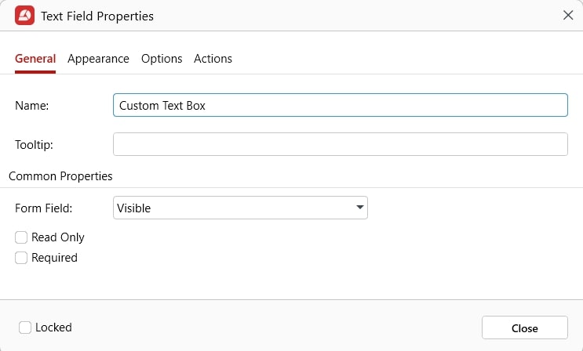
Task: Focus the empty Tooltip text field
Action: point(340,144)
